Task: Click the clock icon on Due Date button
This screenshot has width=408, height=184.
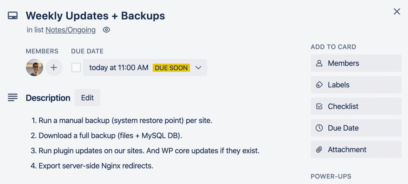Action: [x=319, y=128]
